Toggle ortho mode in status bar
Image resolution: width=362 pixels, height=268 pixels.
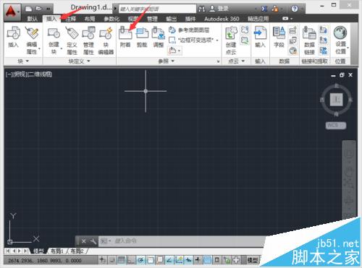coord(131,260)
